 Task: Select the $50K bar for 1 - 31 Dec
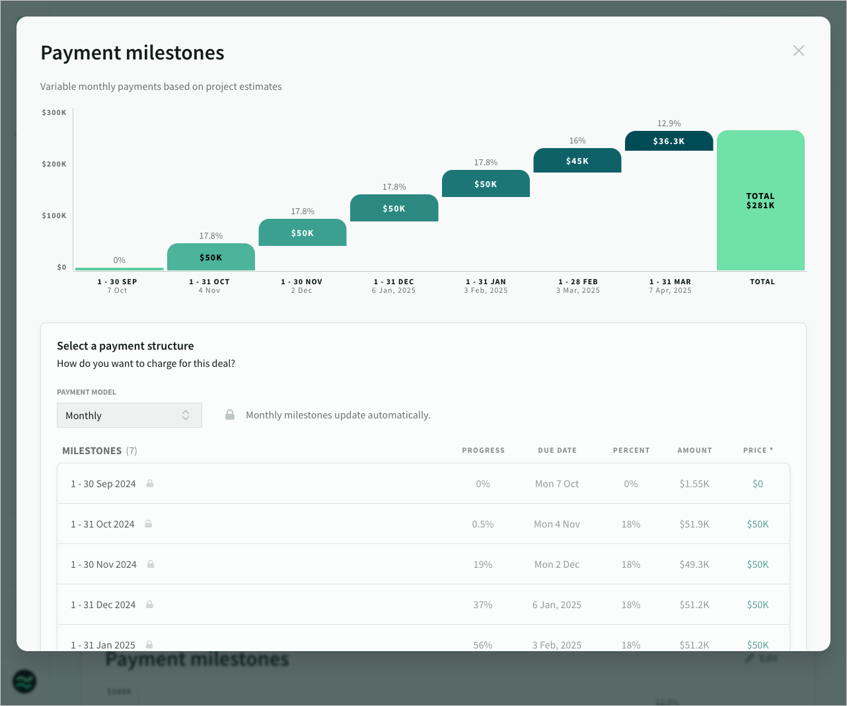pyautogui.click(x=394, y=208)
